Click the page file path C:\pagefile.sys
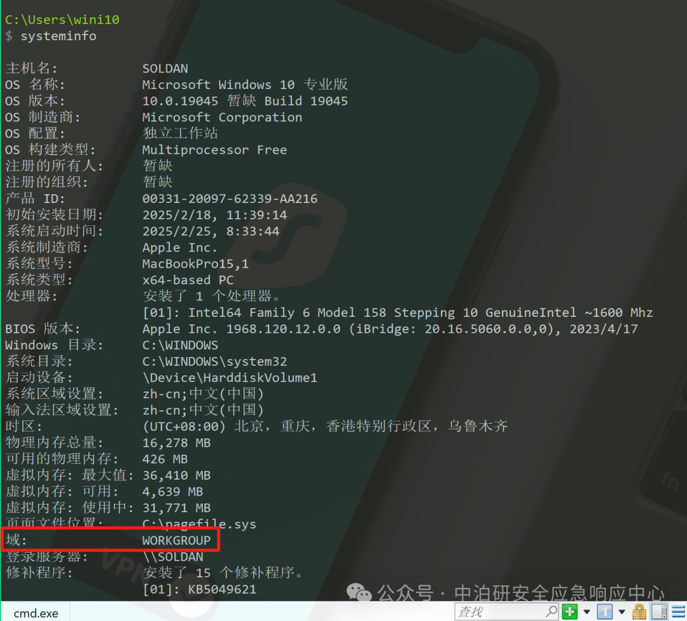The image size is (687, 621). pyautogui.click(x=199, y=524)
